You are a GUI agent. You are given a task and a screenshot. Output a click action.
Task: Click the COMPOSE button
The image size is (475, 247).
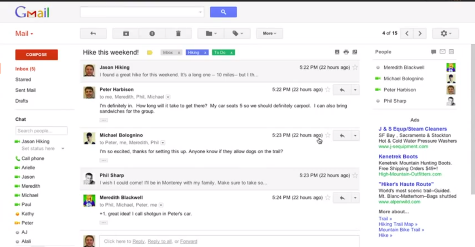point(36,55)
